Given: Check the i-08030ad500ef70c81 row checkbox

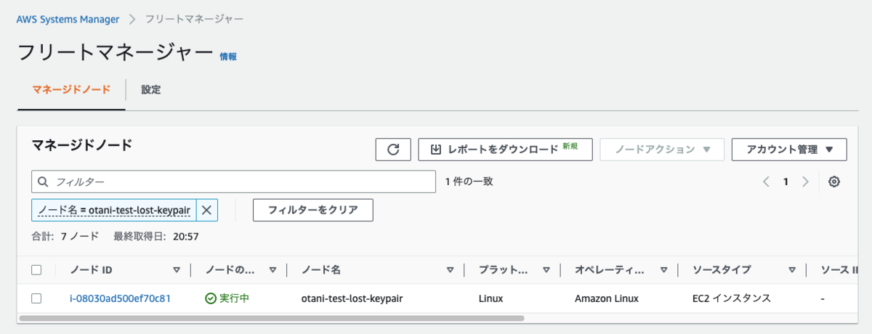Looking at the screenshot, I should click(36, 298).
